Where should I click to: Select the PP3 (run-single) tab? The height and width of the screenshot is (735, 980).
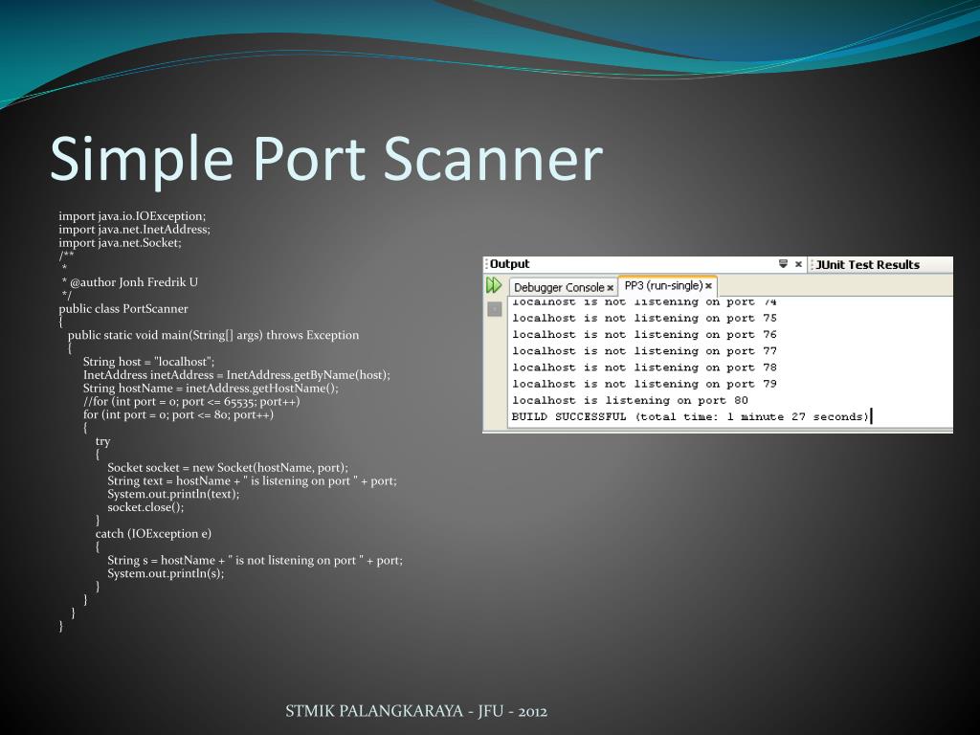point(663,285)
